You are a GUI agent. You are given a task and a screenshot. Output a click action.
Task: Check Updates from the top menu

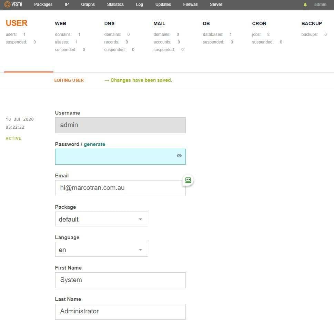point(163,4)
